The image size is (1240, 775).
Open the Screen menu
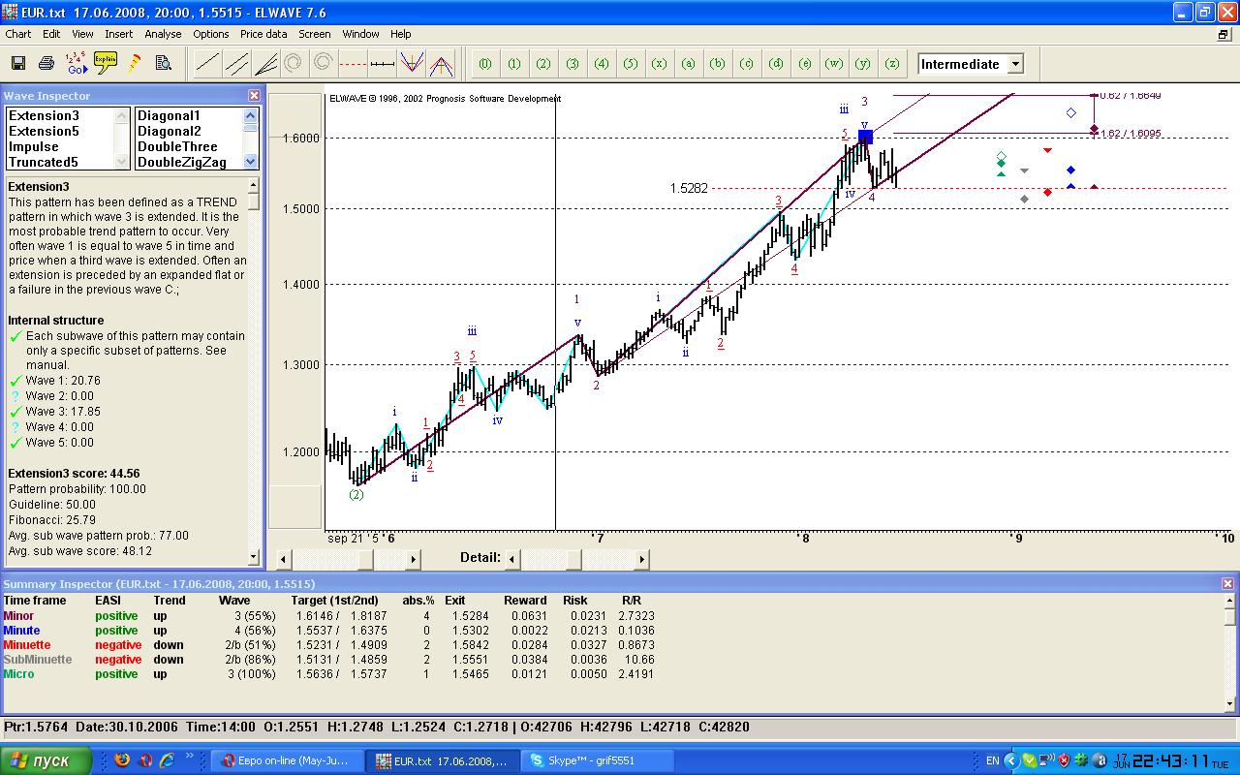[315, 34]
